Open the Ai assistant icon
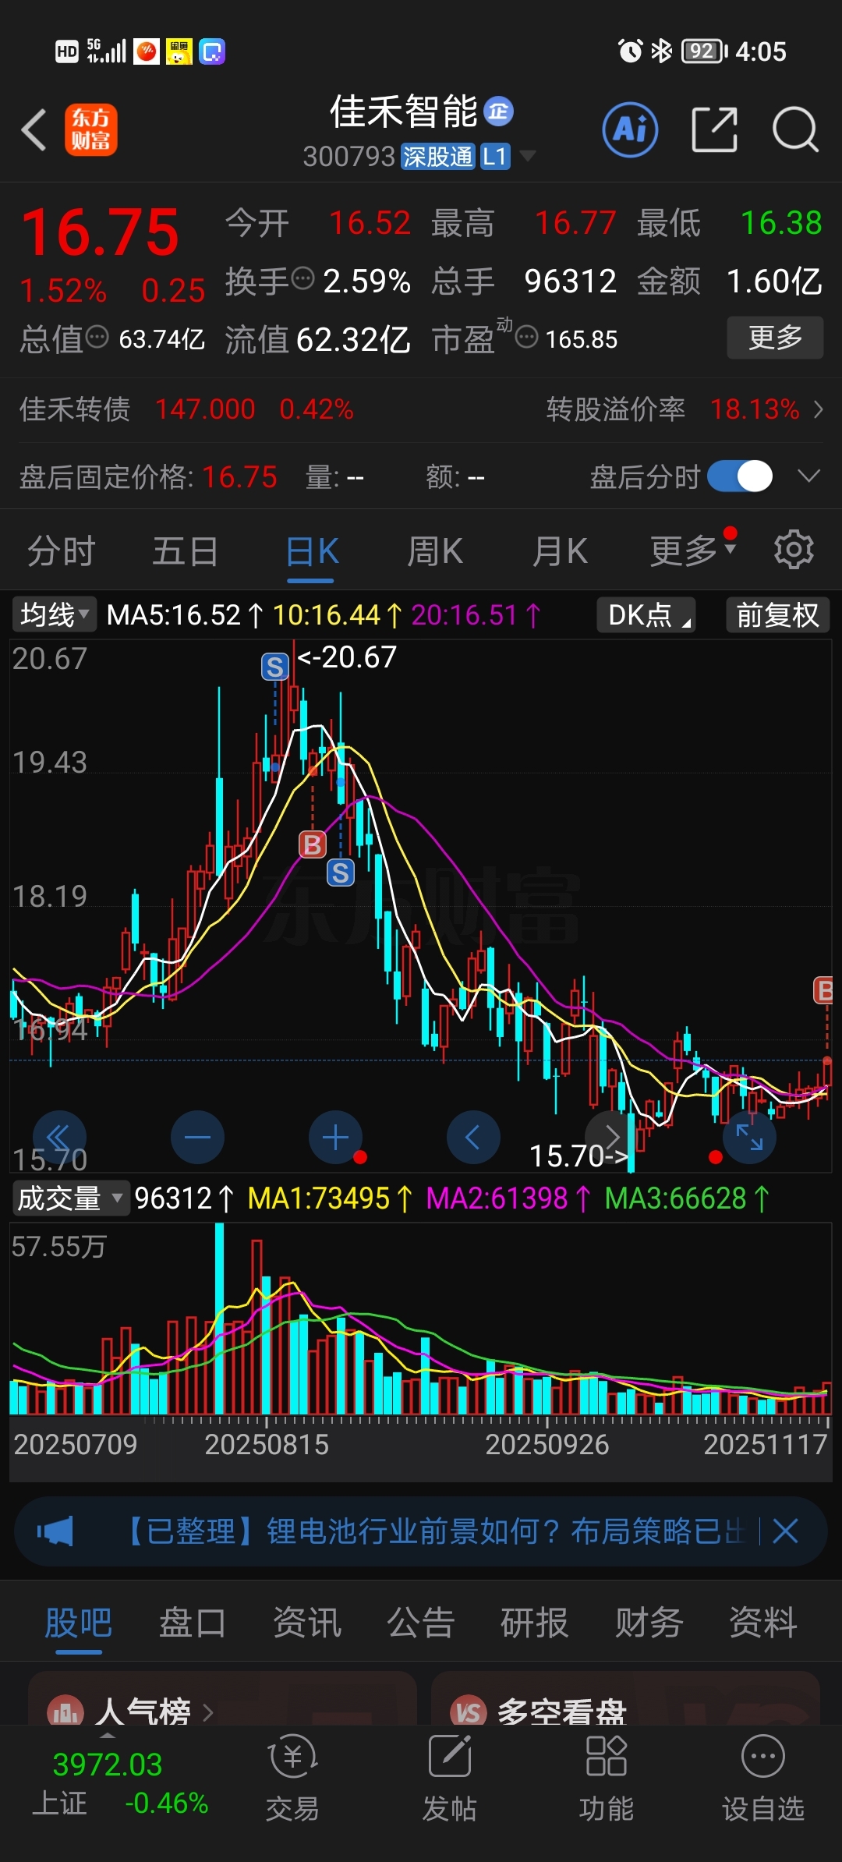The width and height of the screenshot is (842, 1862). [x=630, y=129]
